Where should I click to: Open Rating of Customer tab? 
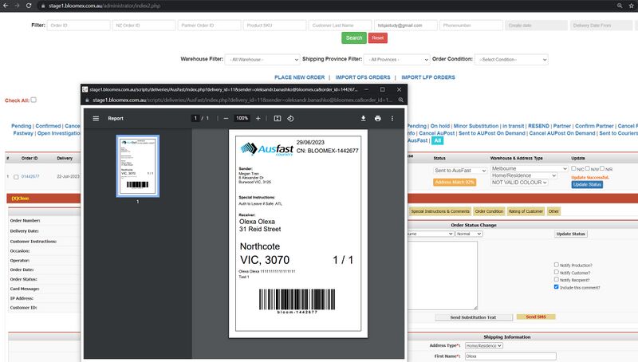coord(526,211)
